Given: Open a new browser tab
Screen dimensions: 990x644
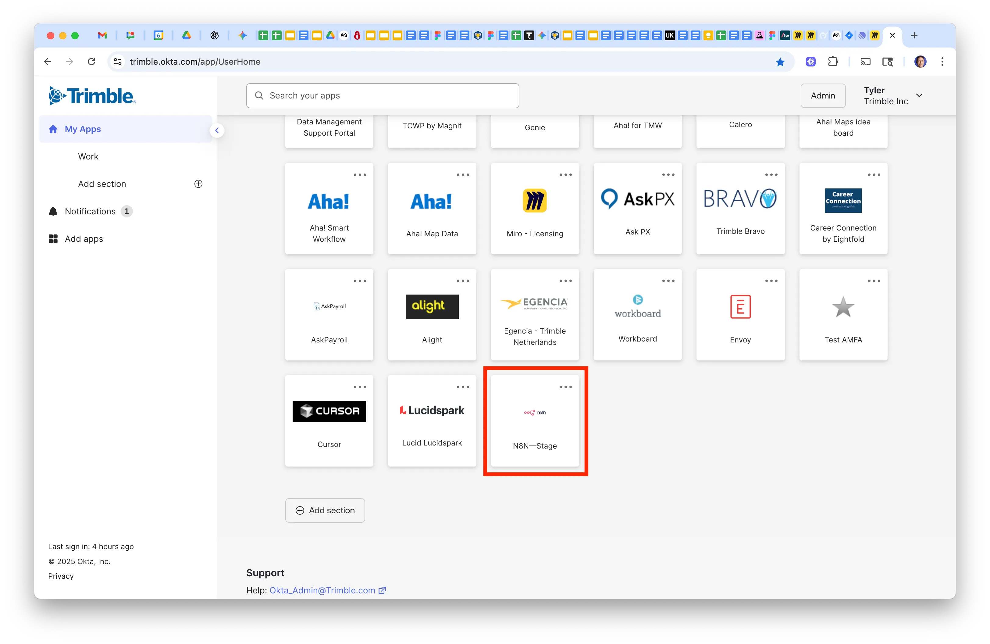Looking at the screenshot, I should point(914,36).
